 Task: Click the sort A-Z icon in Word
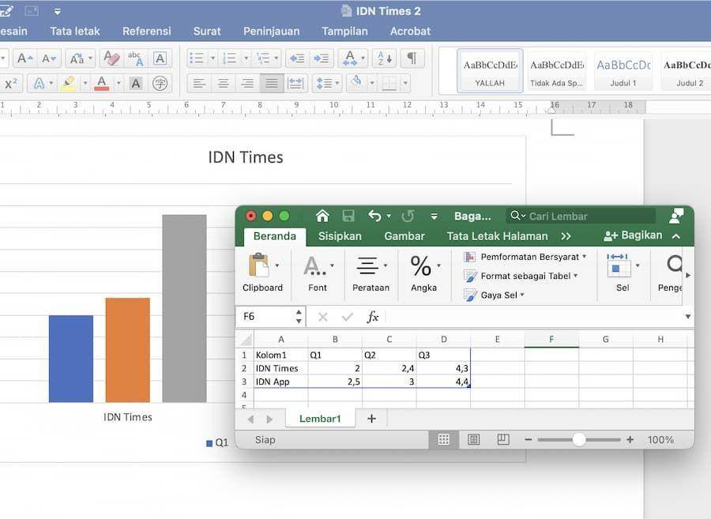pyautogui.click(x=384, y=58)
